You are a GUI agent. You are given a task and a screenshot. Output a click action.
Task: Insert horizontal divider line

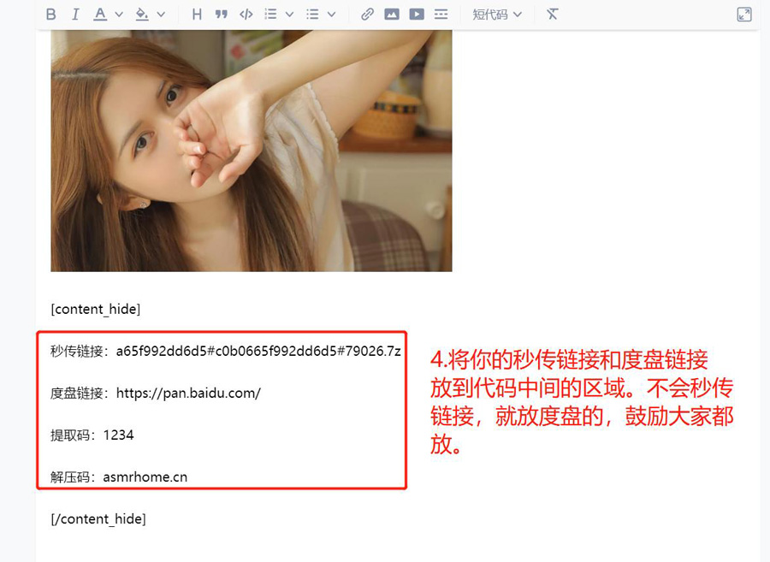coord(441,15)
